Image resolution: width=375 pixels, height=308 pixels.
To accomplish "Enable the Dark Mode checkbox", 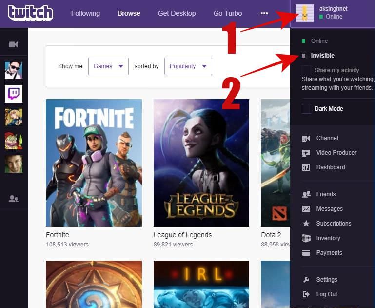I will point(306,109).
